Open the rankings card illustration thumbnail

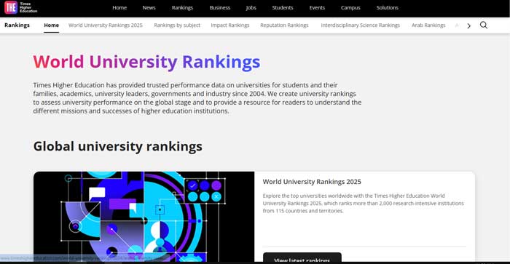pos(144,217)
